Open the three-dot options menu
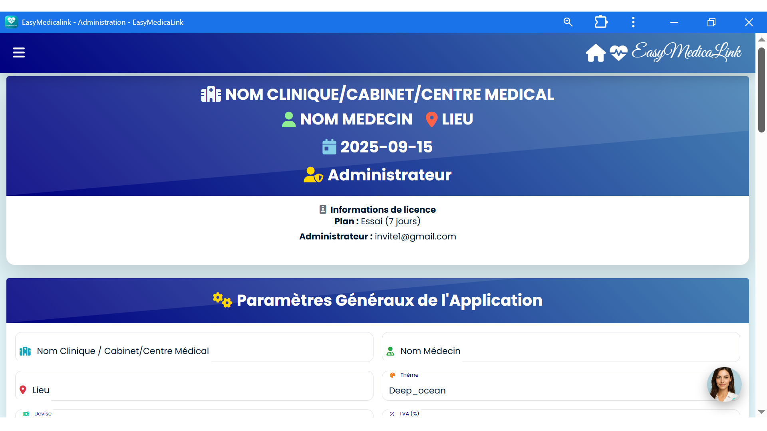The image size is (767, 431). (x=633, y=22)
